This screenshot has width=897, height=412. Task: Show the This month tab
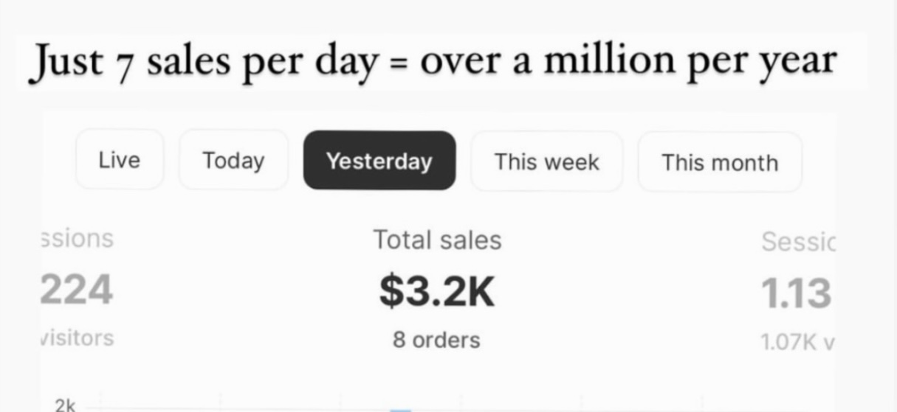tap(719, 162)
